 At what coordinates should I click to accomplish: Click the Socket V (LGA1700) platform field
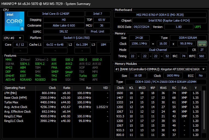(x=77, y=38)
